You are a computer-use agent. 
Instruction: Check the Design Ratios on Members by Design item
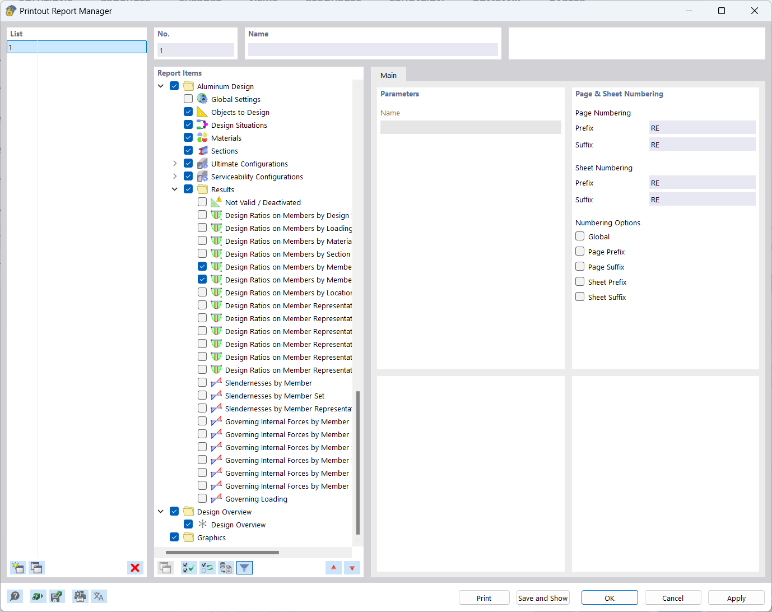click(202, 214)
